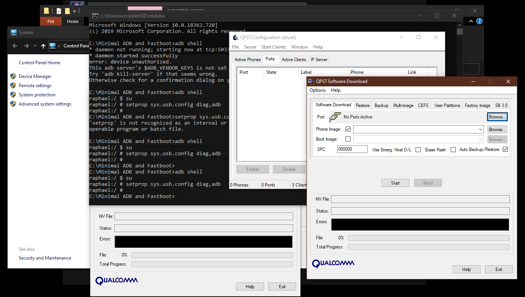Click the cmd.exe title bar icon

click(x=95, y=16)
